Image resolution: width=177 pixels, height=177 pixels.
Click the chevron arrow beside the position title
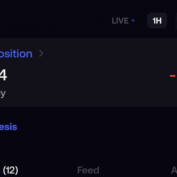(41, 53)
